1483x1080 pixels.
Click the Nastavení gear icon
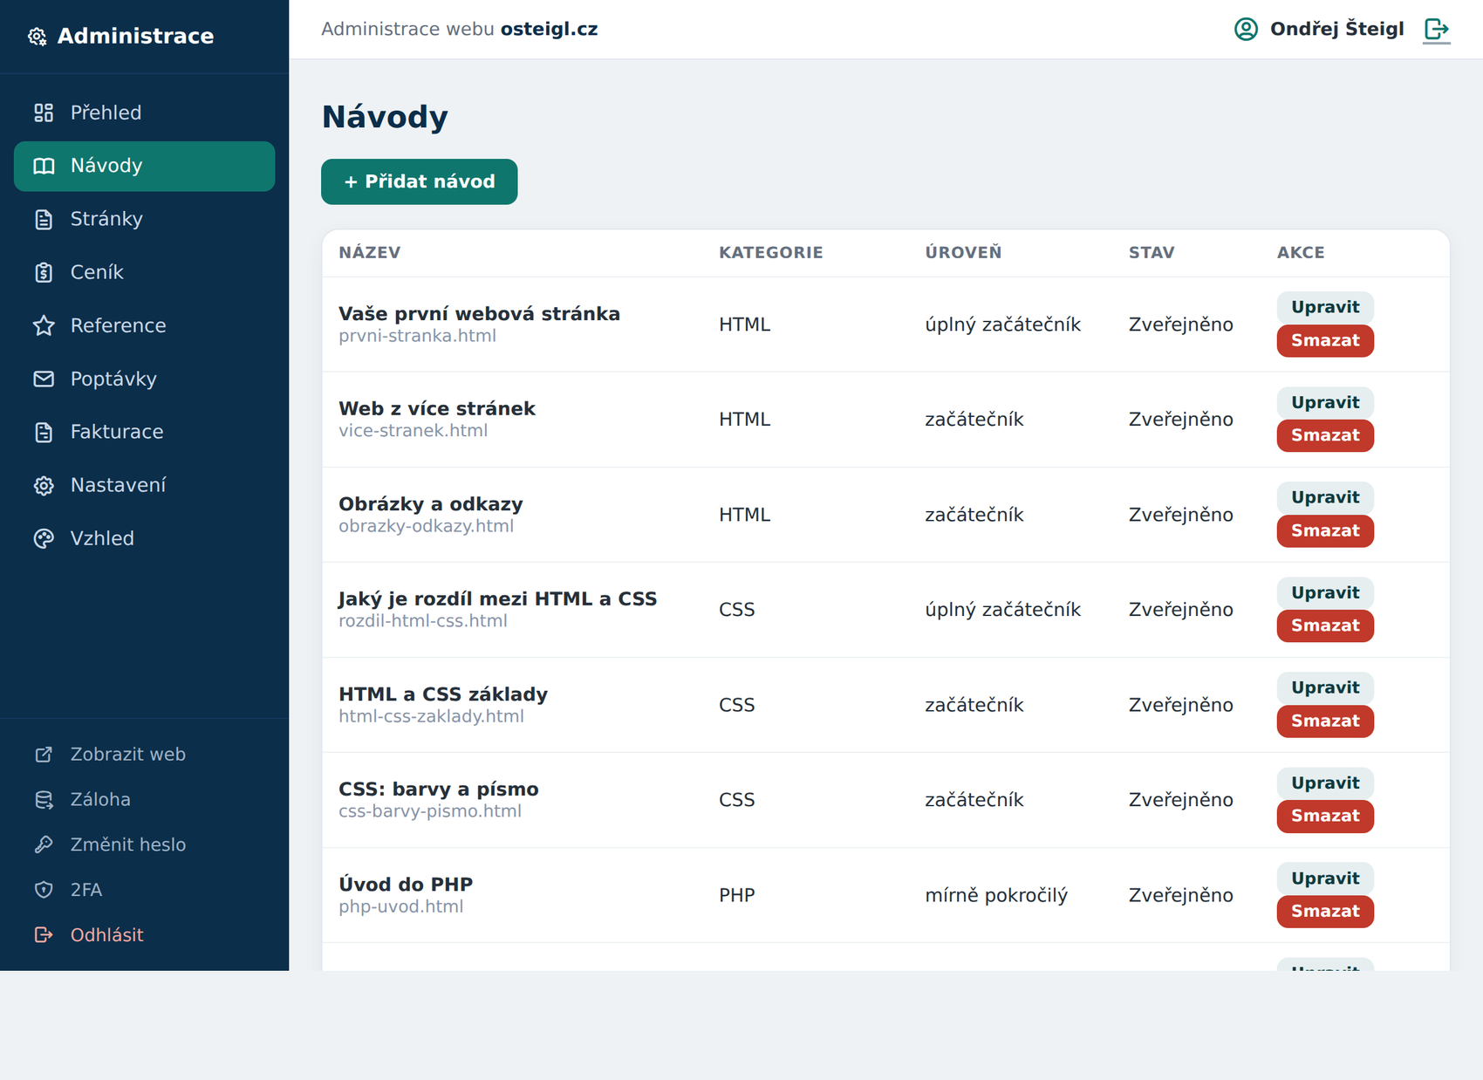44,485
